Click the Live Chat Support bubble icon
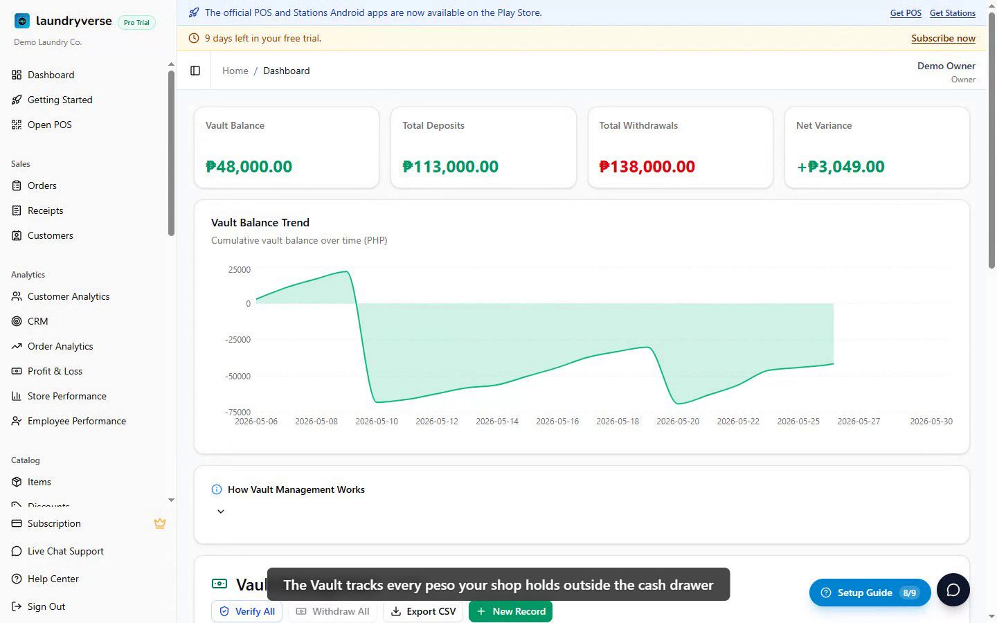The height and width of the screenshot is (623, 997). (17, 551)
